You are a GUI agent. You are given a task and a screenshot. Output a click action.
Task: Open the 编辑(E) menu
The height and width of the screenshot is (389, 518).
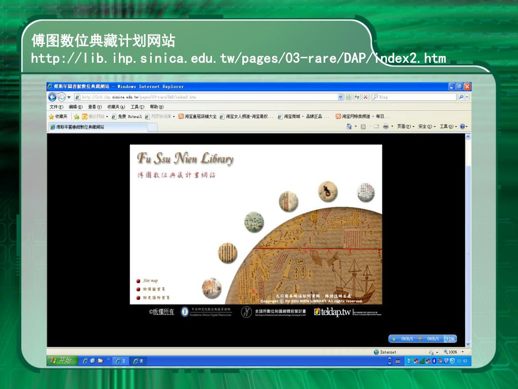pyautogui.click(x=76, y=107)
